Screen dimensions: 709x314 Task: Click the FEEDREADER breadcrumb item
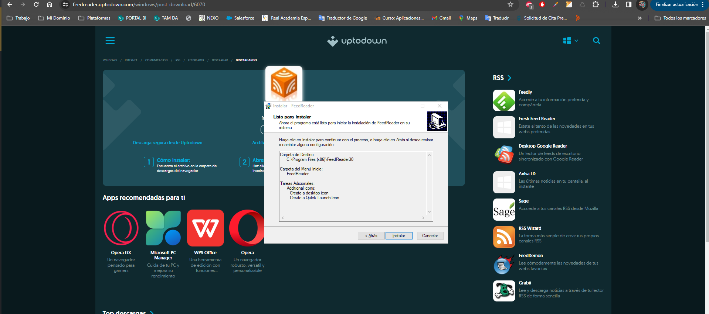[x=196, y=60]
